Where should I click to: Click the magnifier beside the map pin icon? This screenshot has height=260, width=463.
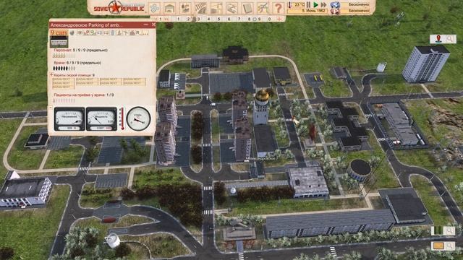pyautogui.click(x=450, y=39)
